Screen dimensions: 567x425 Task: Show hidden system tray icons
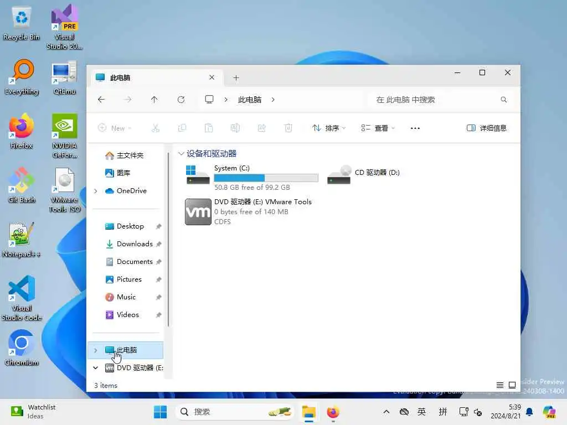(386, 412)
